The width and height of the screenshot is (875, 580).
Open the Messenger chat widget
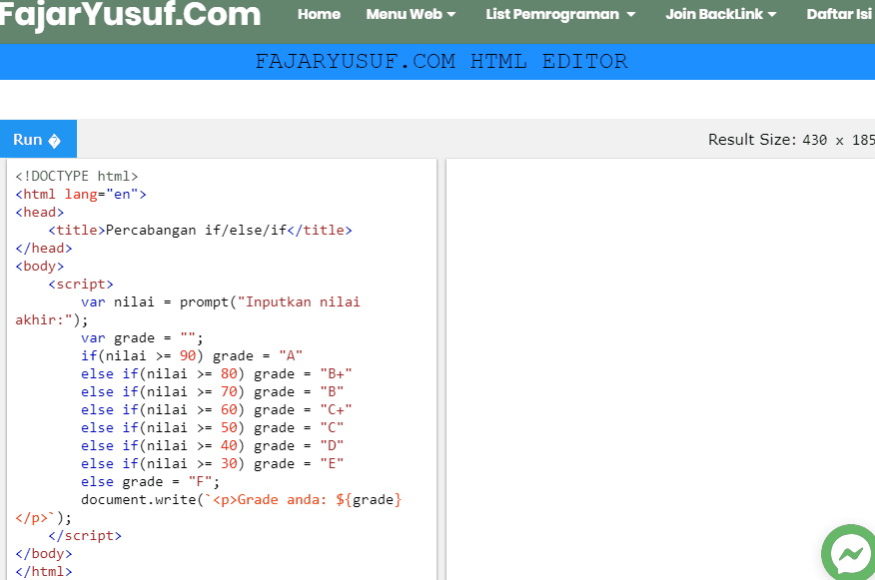(848, 553)
